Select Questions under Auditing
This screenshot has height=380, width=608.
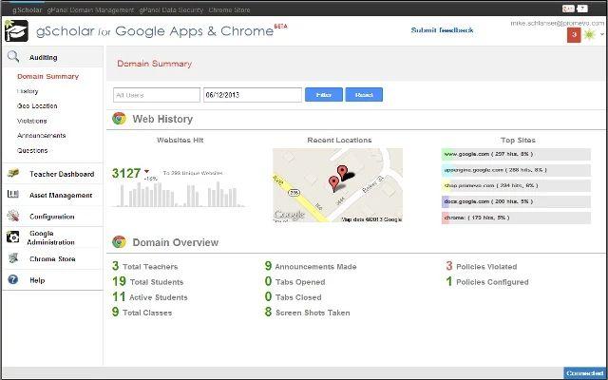pyautogui.click(x=32, y=150)
